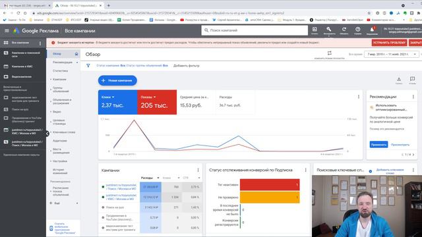Open Аудитории in page menu
The width and height of the screenshot is (422, 237).
60,141
